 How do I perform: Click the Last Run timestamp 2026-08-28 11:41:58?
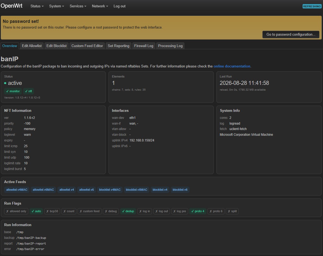[x=244, y=83]
